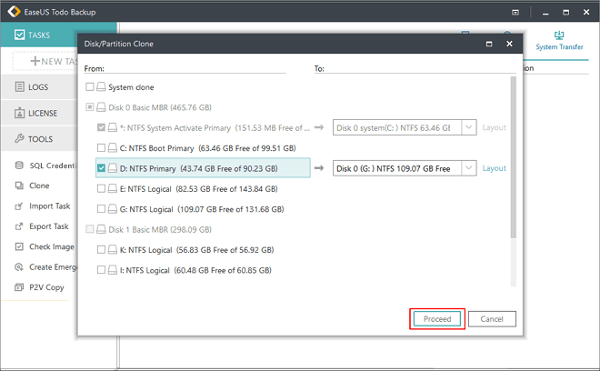Click the drive icon beside Disk 0 Basic MBR
This screenshot has height=371, width=600.
click(x=101, y=107)
